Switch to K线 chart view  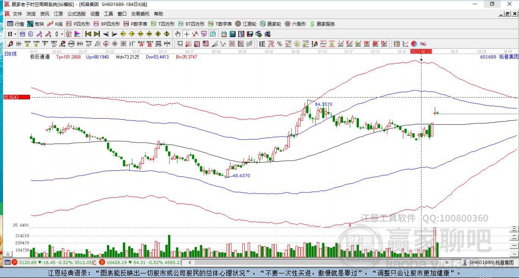tap(55, 24)
